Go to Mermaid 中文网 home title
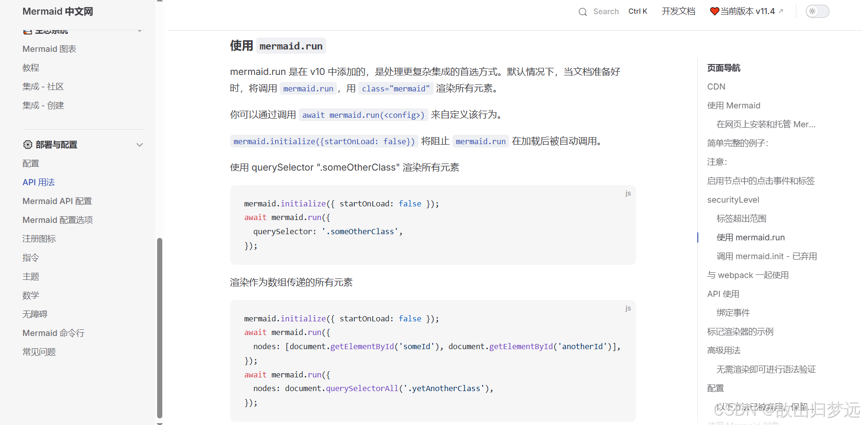 point(58,11)
